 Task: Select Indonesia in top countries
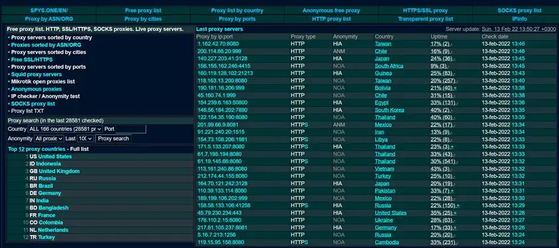pyautogui.click(x=48, y=164)
